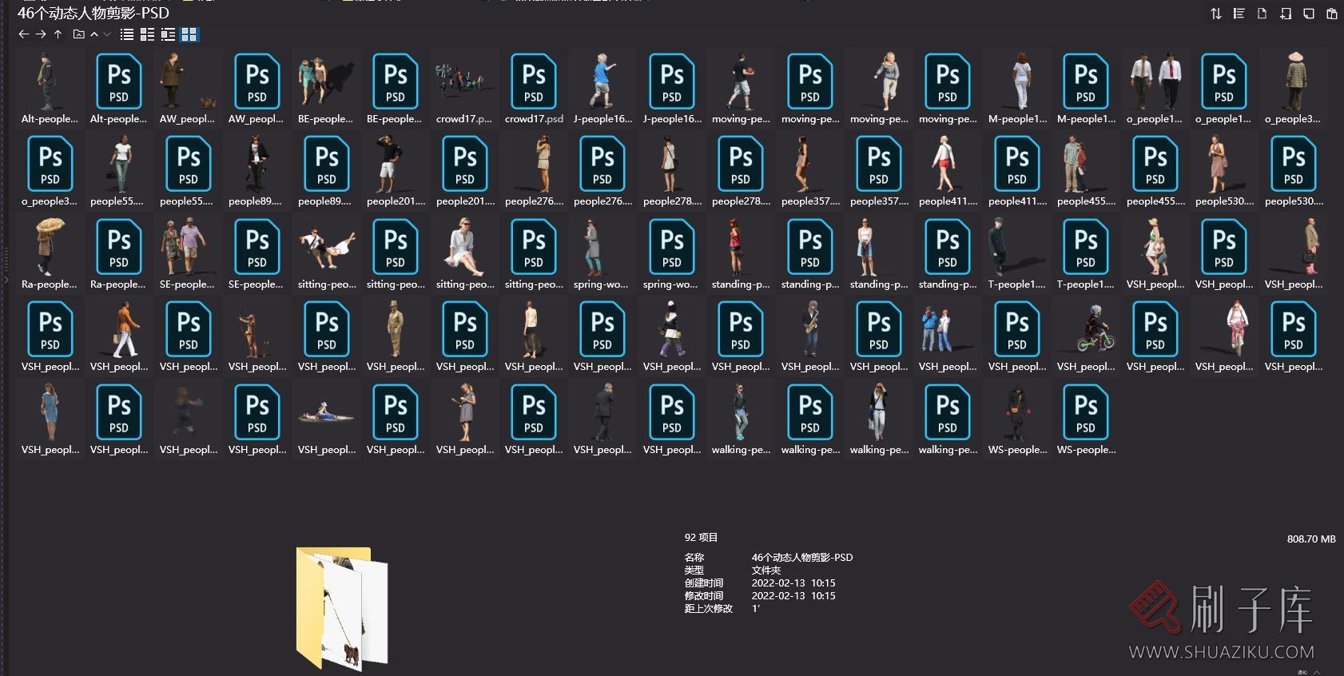Select the moving-pe boy with basketball thumbnail
The image size is (1344, 676).
click(x=742, y=82)
